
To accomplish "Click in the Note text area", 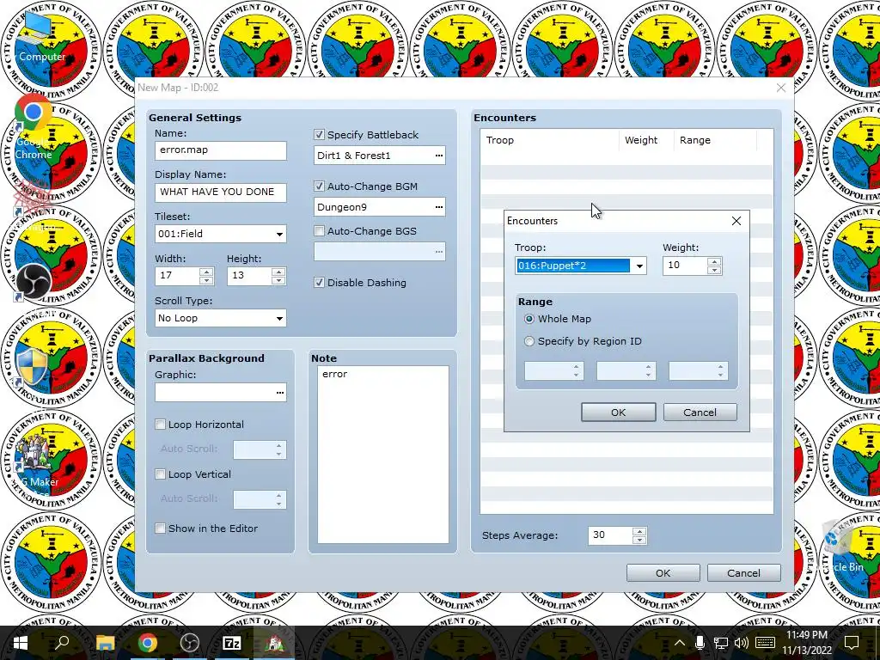I will coord(383,455).
